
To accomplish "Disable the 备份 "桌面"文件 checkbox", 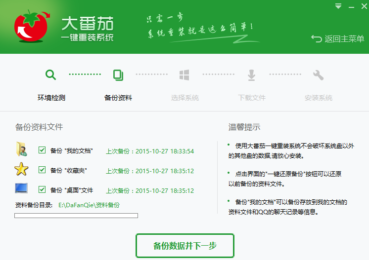I will click(x=42, y=189).
